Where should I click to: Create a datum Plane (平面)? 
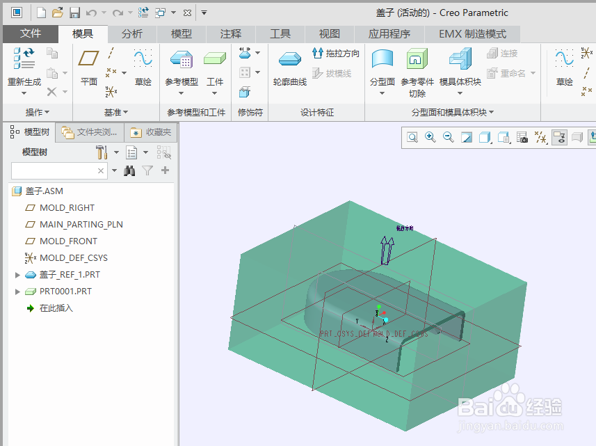88,67
